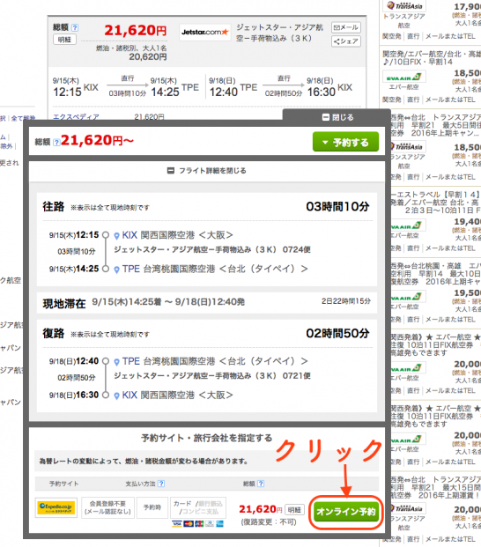
Task: Click the シェア button in top card
Action: point(345,41)
